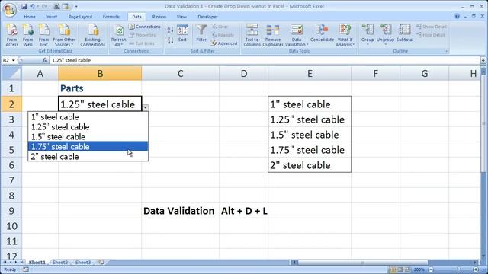Open Group dropdown arrow
488x274 pixels.
(368, 44)
